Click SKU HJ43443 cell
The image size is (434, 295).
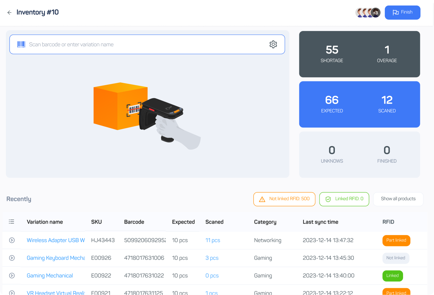coord(103,240)
